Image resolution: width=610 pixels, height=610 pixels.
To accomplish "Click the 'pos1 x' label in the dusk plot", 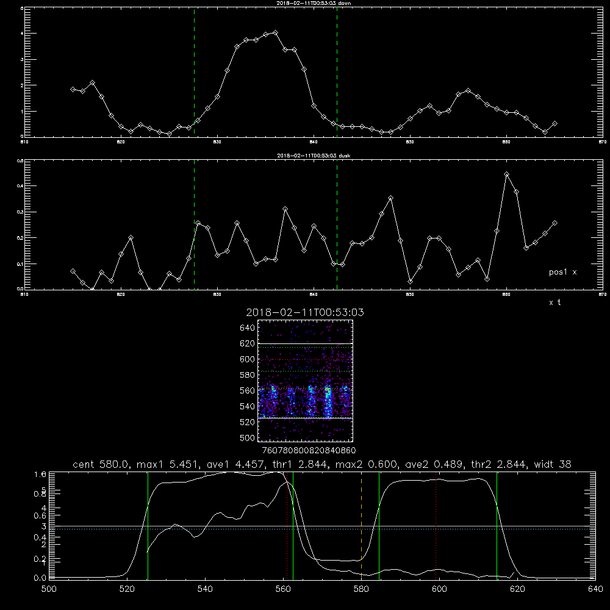I will click(x=562, y=272).
